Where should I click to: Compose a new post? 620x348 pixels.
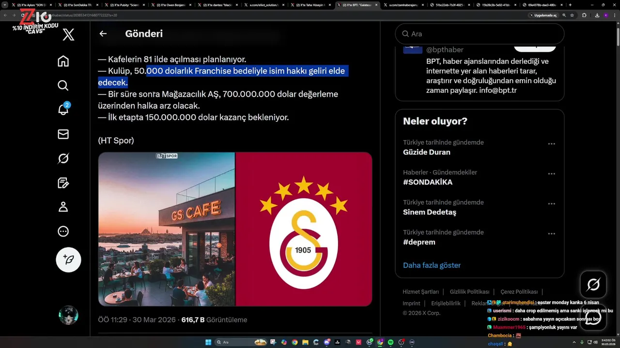[68, 260]
